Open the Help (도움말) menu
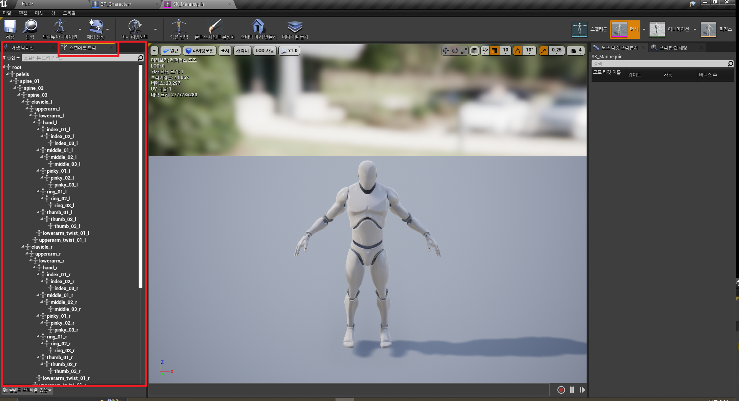Image resolution: width=739 pixels, height=401 pixels. [69, 13]
